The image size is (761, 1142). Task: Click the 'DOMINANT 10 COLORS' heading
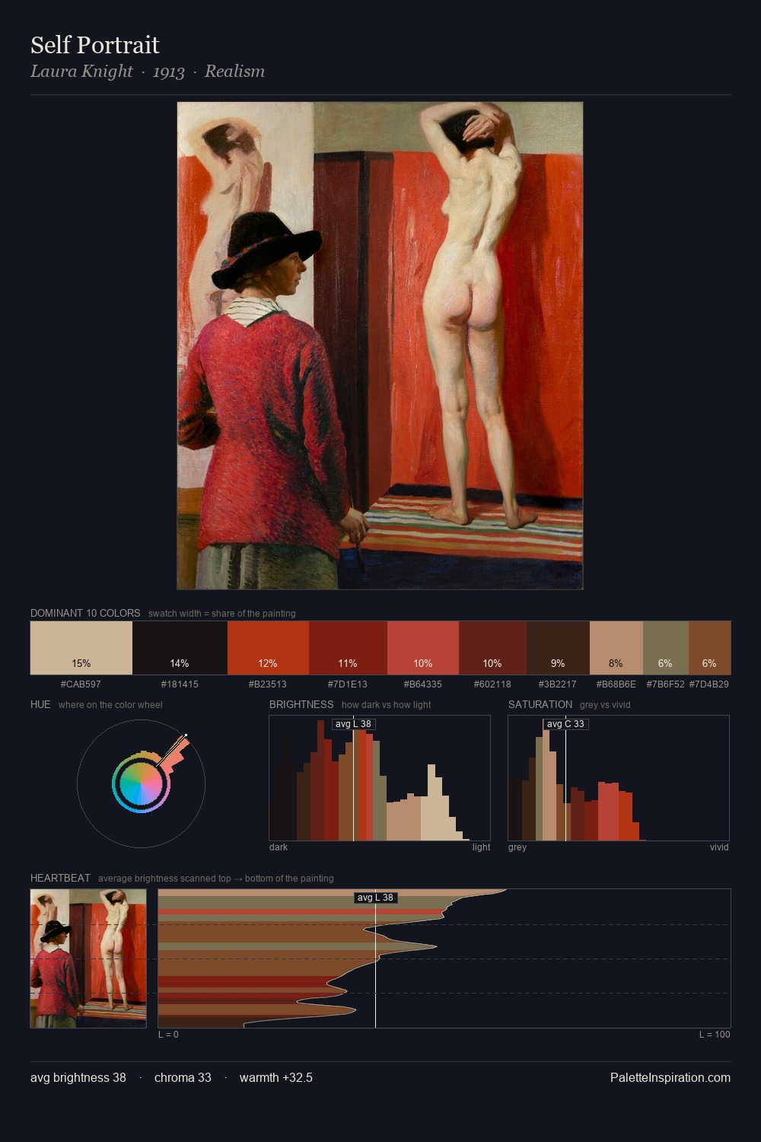point(85,613)
